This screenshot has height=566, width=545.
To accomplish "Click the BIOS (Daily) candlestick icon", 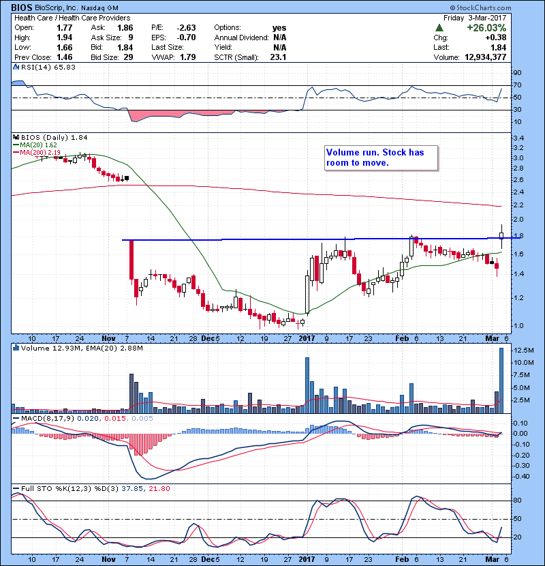I will (16, 137).
